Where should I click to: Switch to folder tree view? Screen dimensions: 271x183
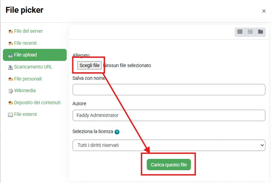click(260, 32)
